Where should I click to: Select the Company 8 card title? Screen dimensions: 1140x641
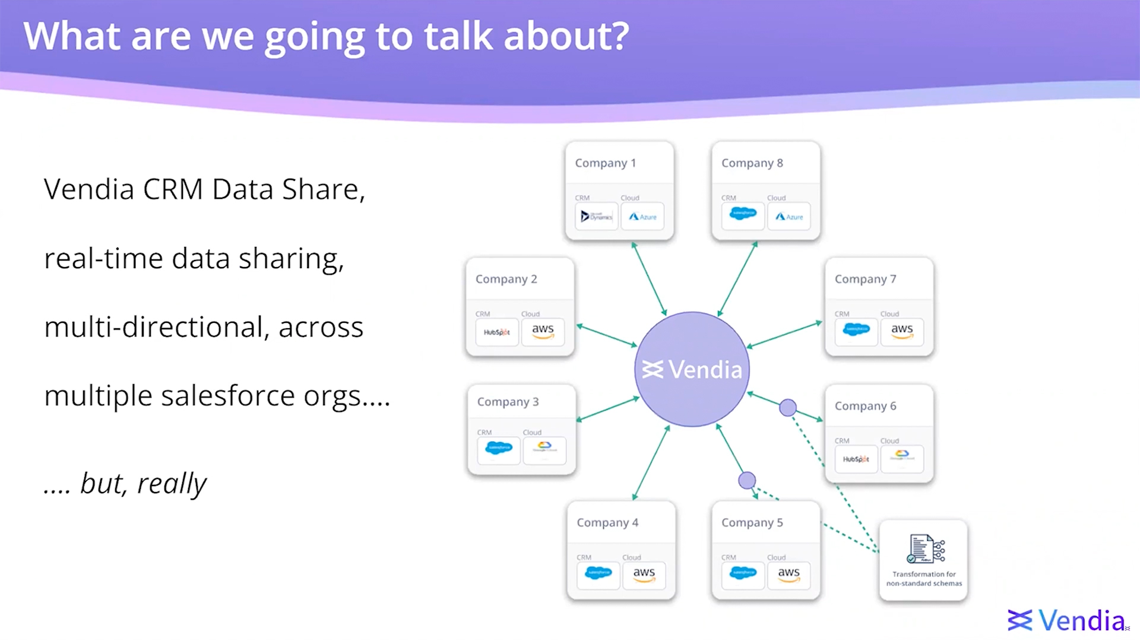(752, 163)
